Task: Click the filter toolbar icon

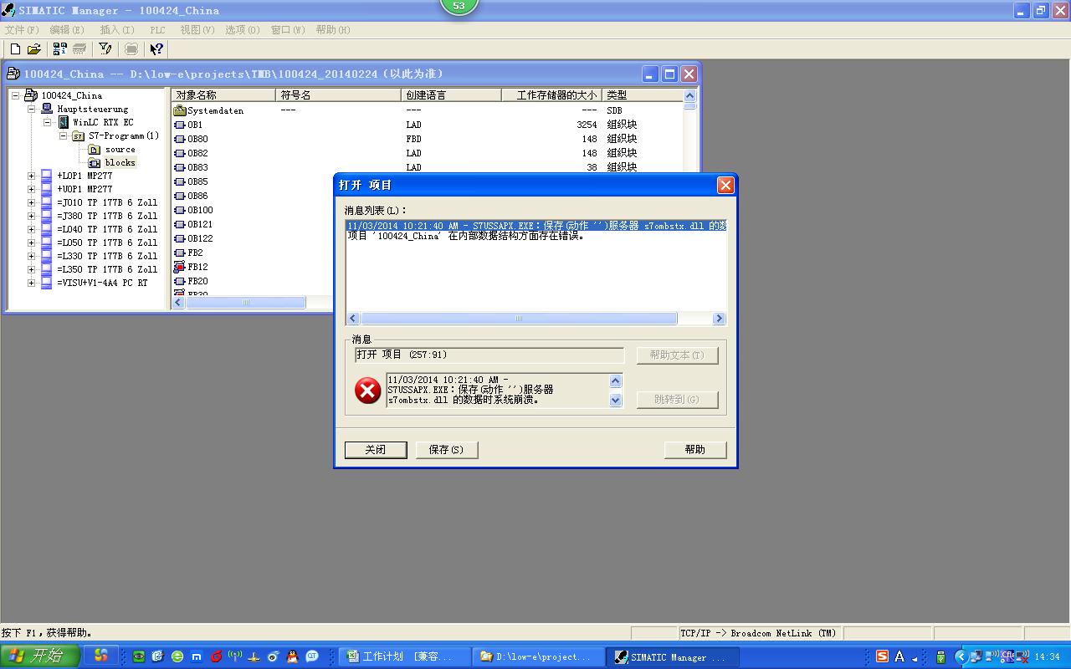Action: pos(105,49)
